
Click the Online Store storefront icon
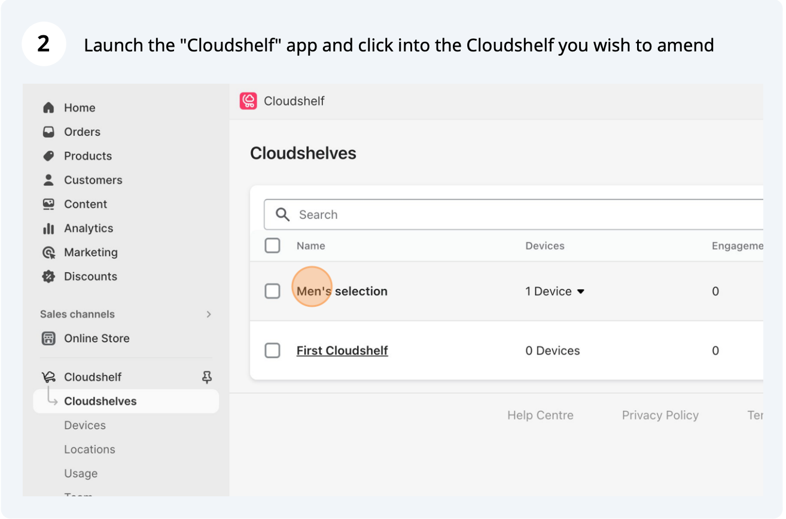point(48,338)
